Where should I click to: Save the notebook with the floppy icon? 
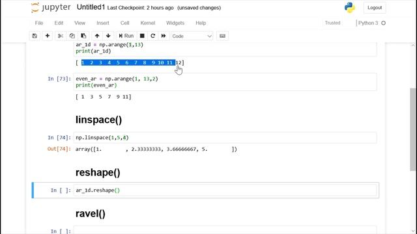coord(35,36)
